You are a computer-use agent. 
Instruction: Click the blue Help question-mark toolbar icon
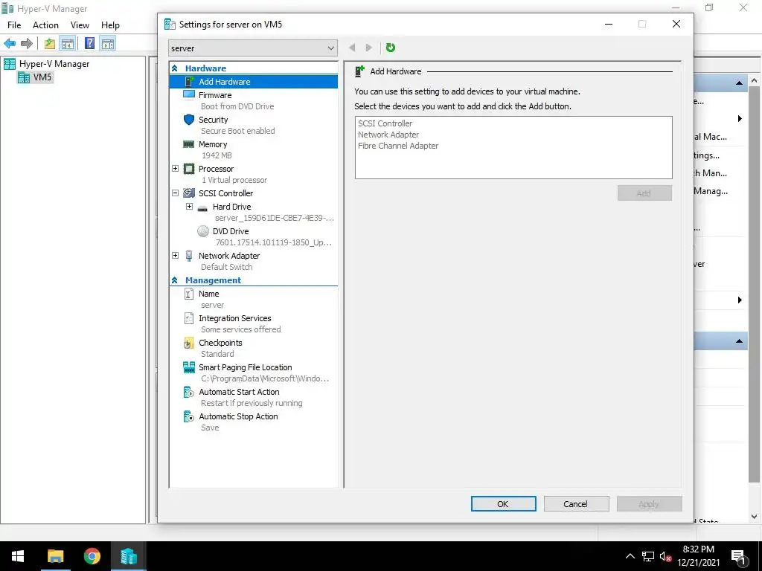coord(89,43)
